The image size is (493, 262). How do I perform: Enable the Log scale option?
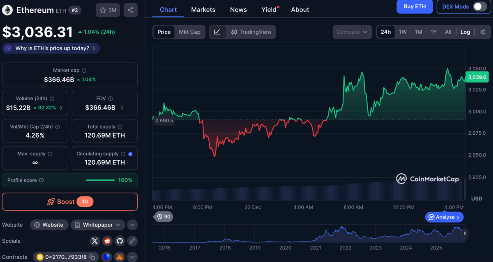(465, 32)
